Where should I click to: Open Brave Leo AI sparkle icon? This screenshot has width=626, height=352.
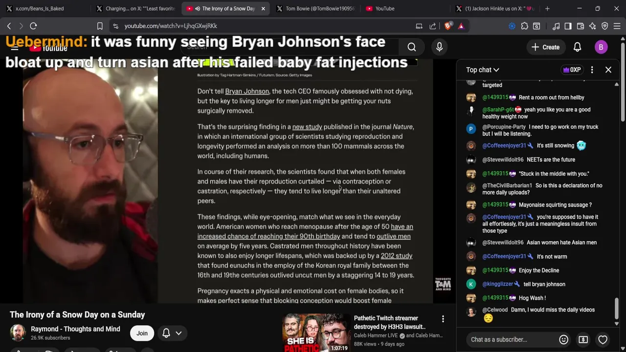pos(593,26)
